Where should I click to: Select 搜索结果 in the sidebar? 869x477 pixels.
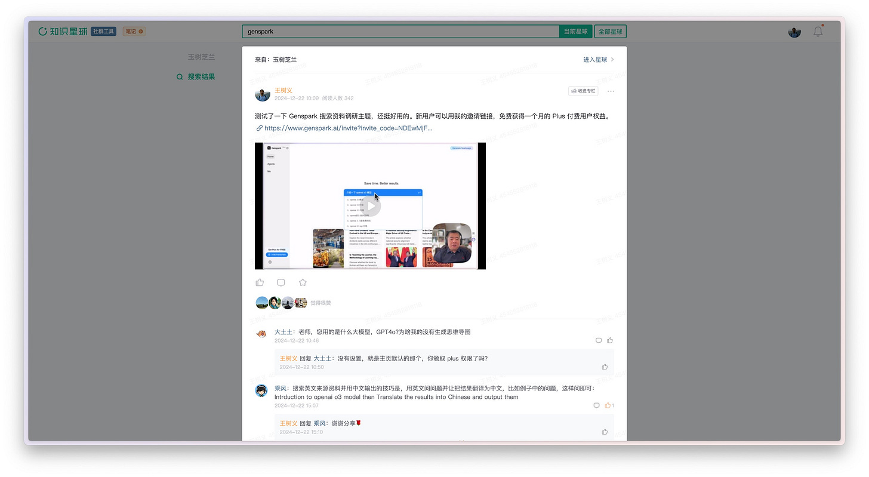point(201,77)
